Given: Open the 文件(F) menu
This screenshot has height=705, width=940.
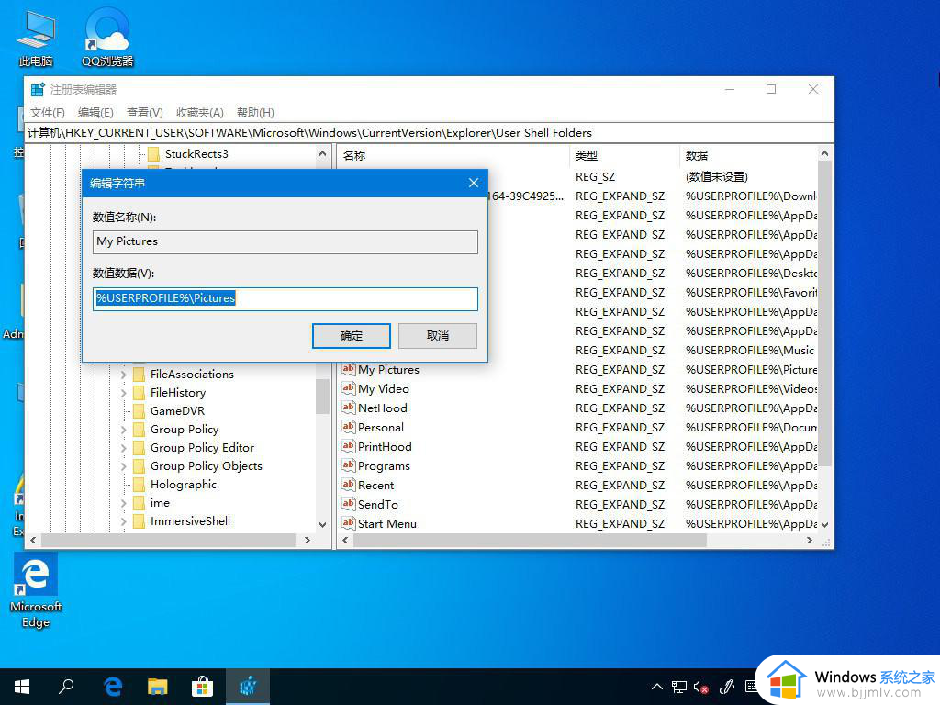Looking at the screenshot, I should (48, 113).
